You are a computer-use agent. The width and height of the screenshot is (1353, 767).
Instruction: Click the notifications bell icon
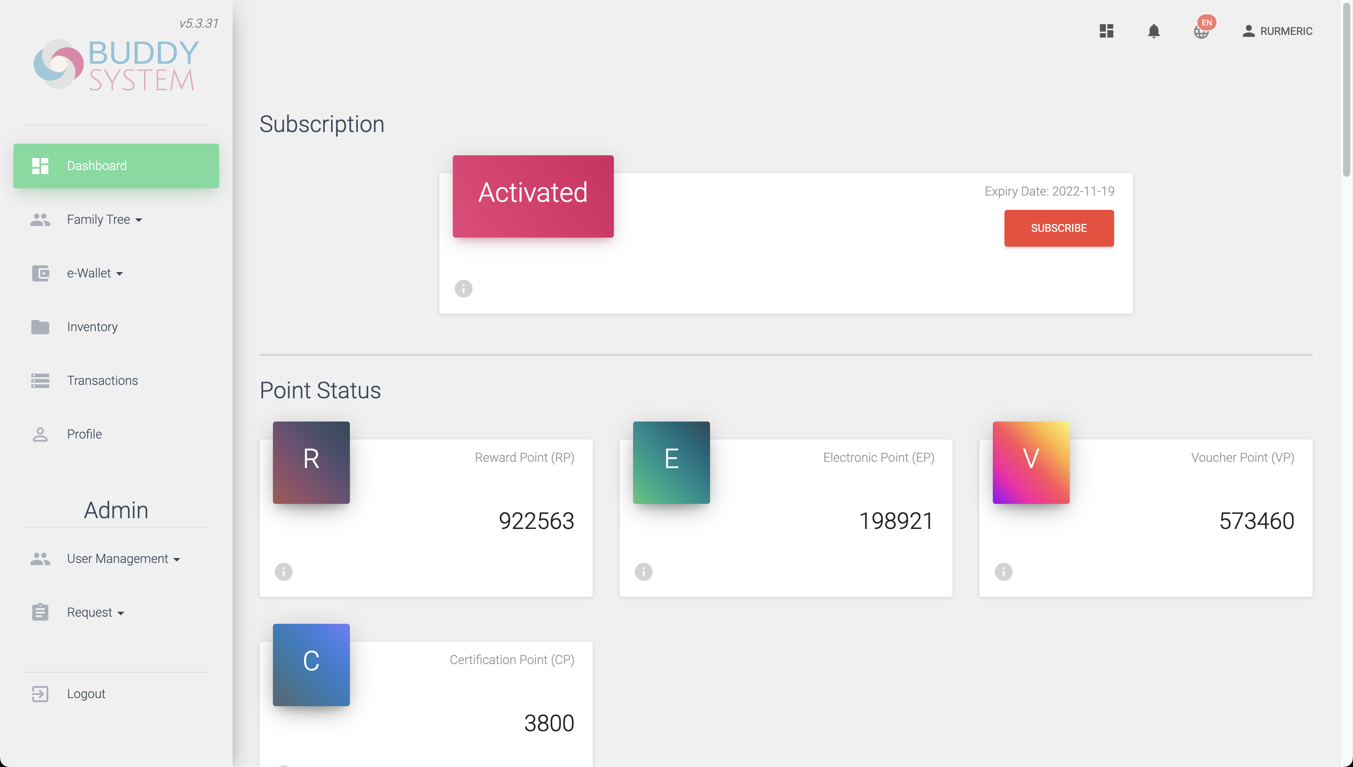coord(1153,31)
